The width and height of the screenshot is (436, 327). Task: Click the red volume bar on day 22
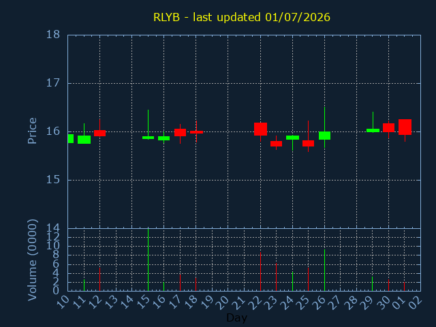click(x=260, y=271)
